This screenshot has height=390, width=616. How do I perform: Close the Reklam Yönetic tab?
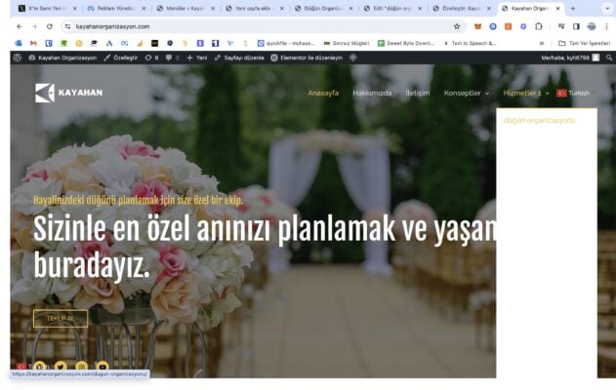(x=144, y=8)
